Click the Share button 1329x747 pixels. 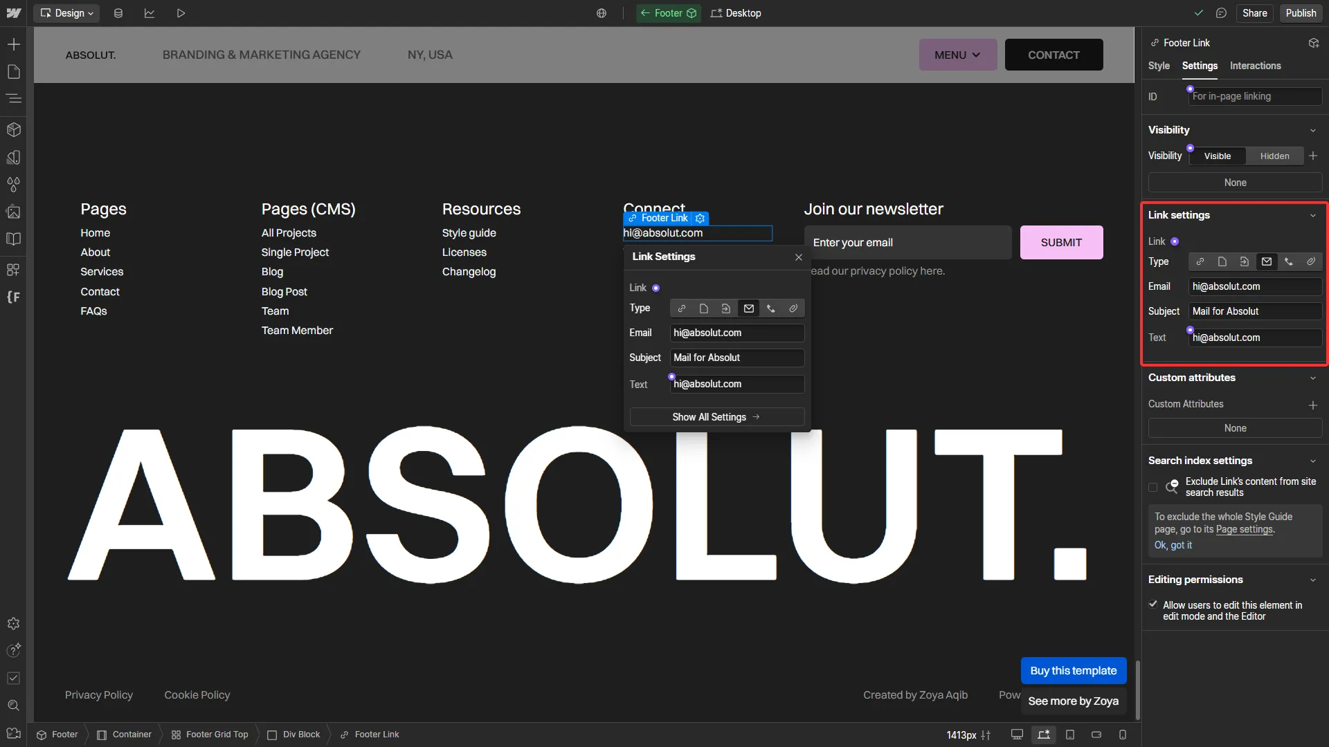pyautogui.click(x=1254, y=13)
